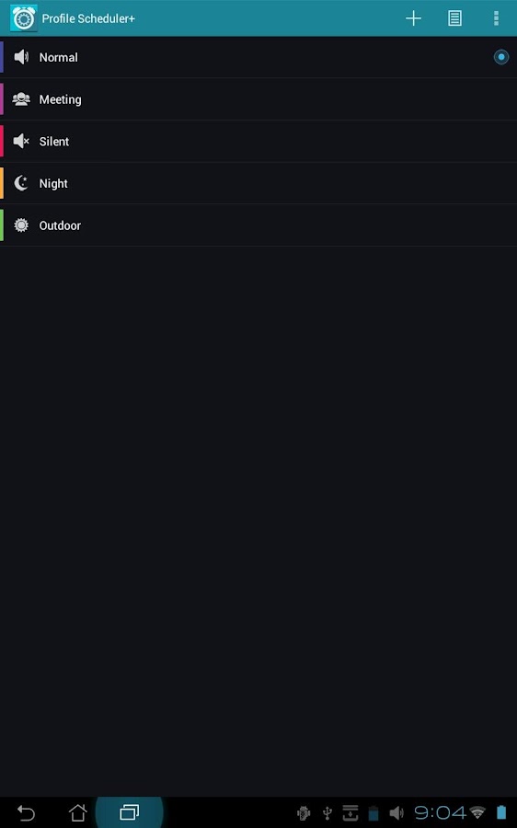Screen dimensions: 517x828
Task: Add a new profile with plus icon
Action: 413,18
